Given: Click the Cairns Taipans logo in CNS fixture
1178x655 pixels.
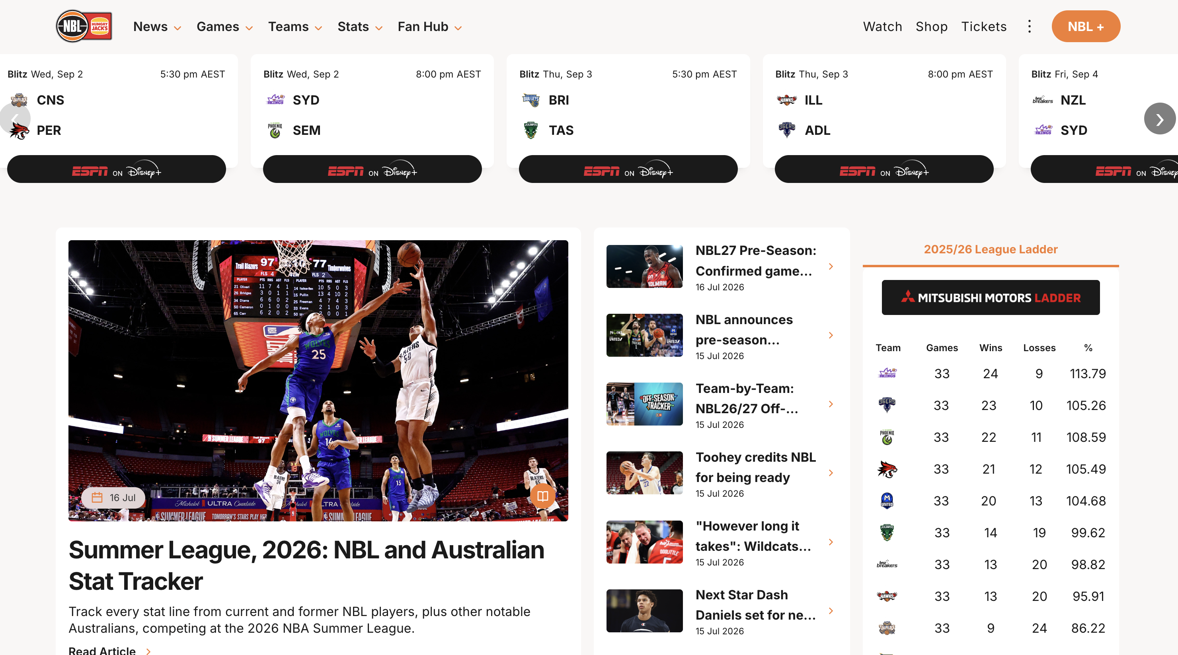Looking at the screenshot, I should coord(19,100).
